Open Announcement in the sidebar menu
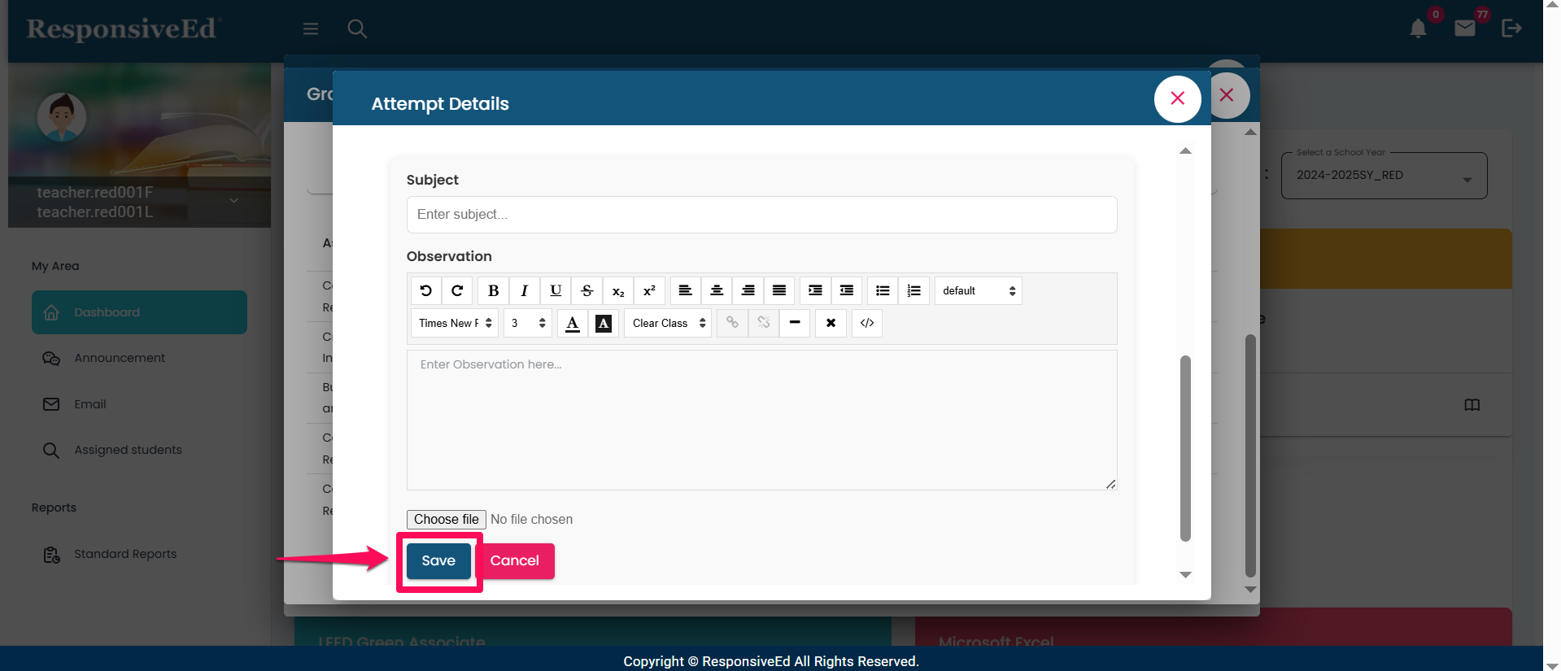The width and height of the screenshot is (1561, 671). pyautogui.click(x=120, y=358)
